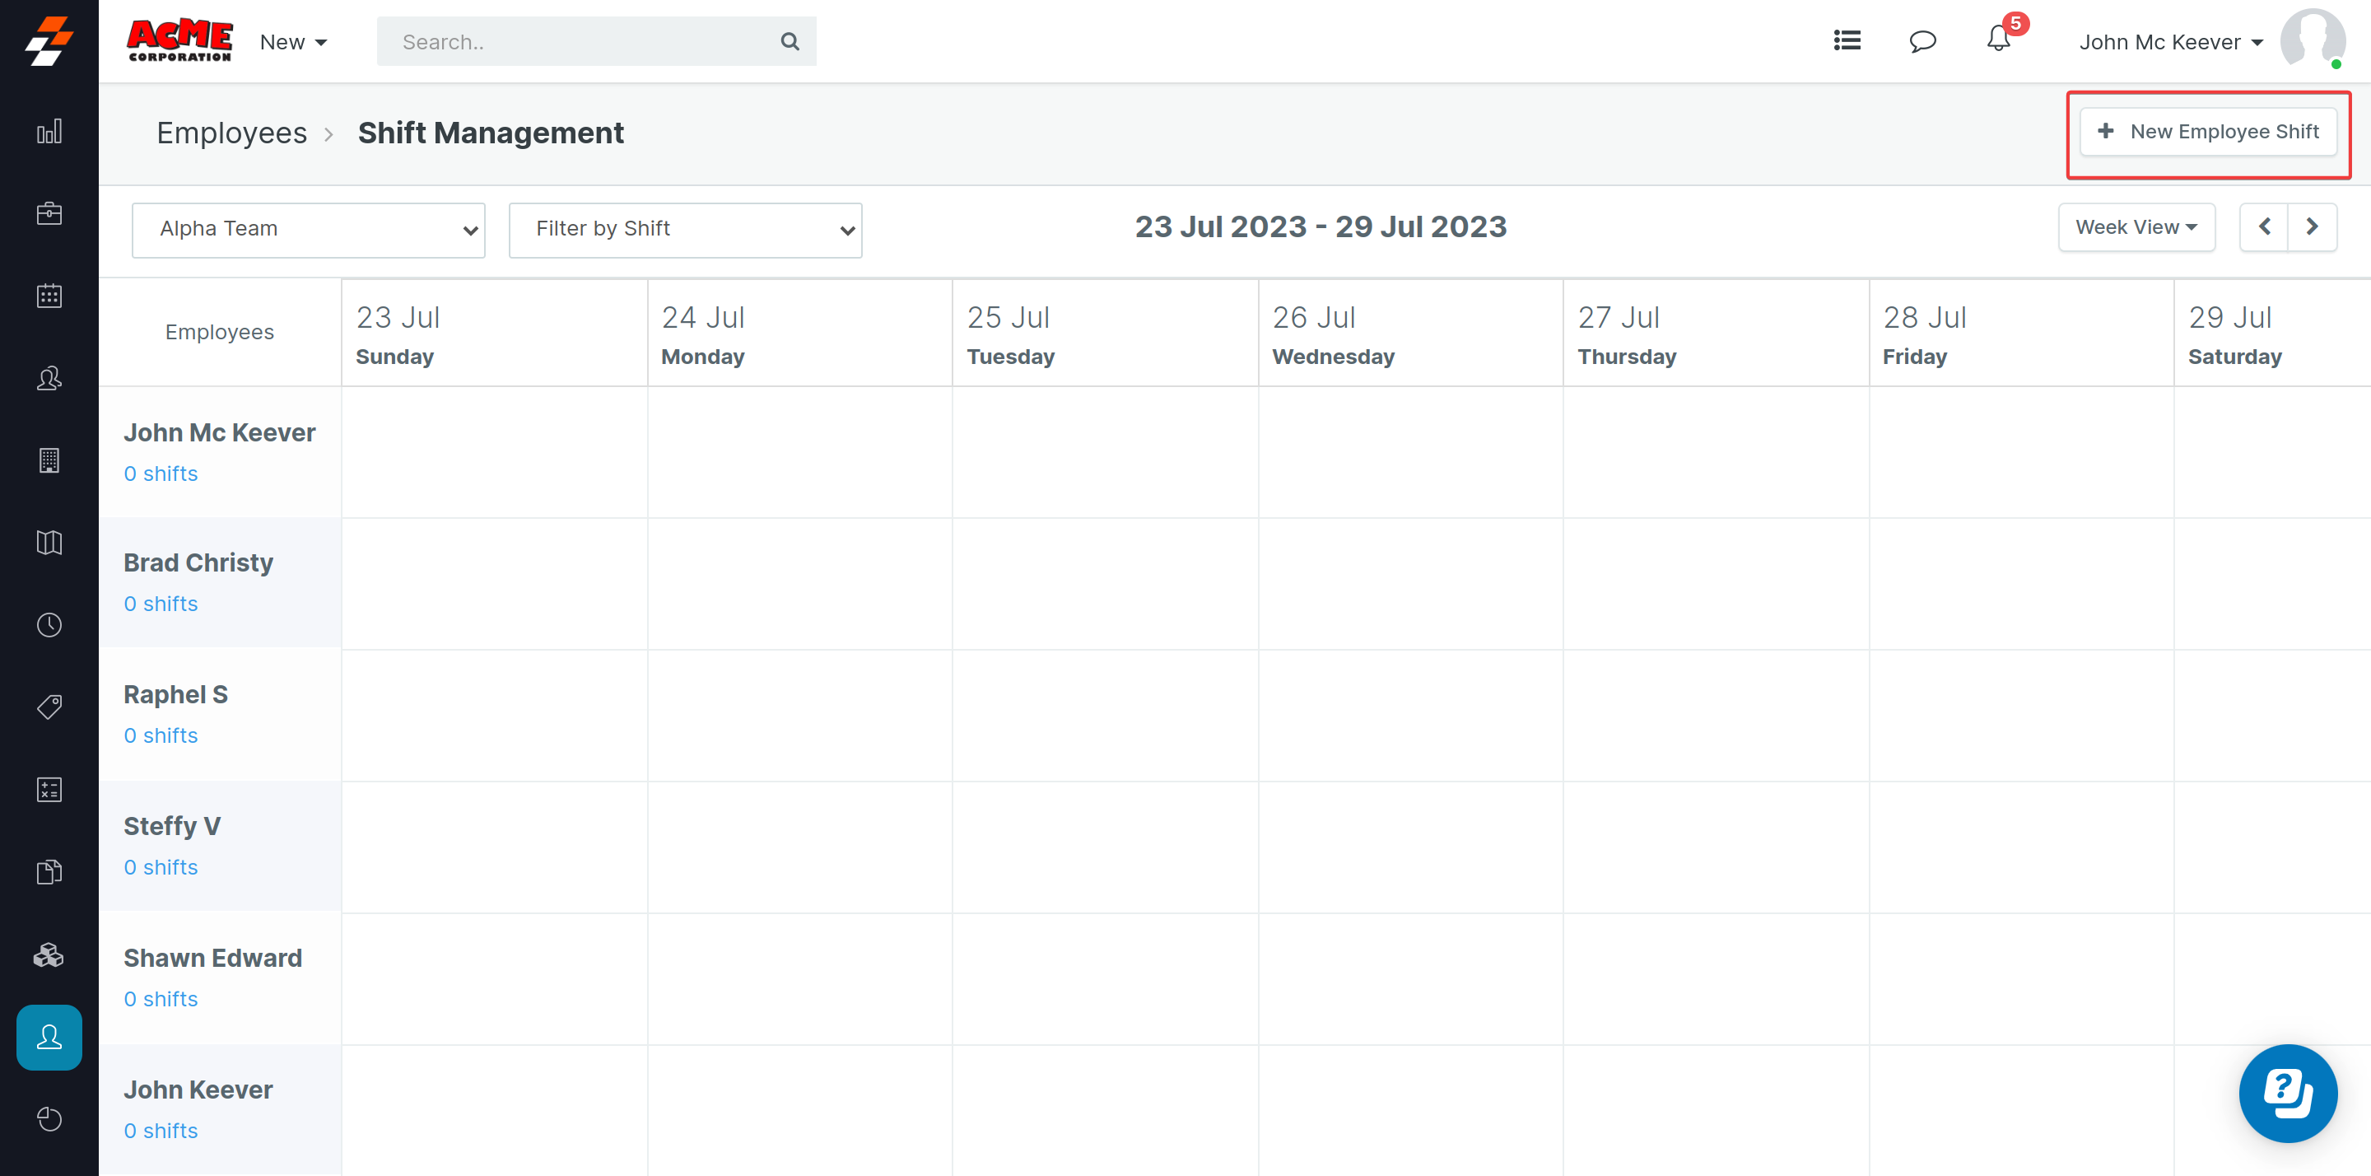Open the Filter by Shift dropdown
The height and width of the screenshot is (1176, 2371).
(685, 229)
